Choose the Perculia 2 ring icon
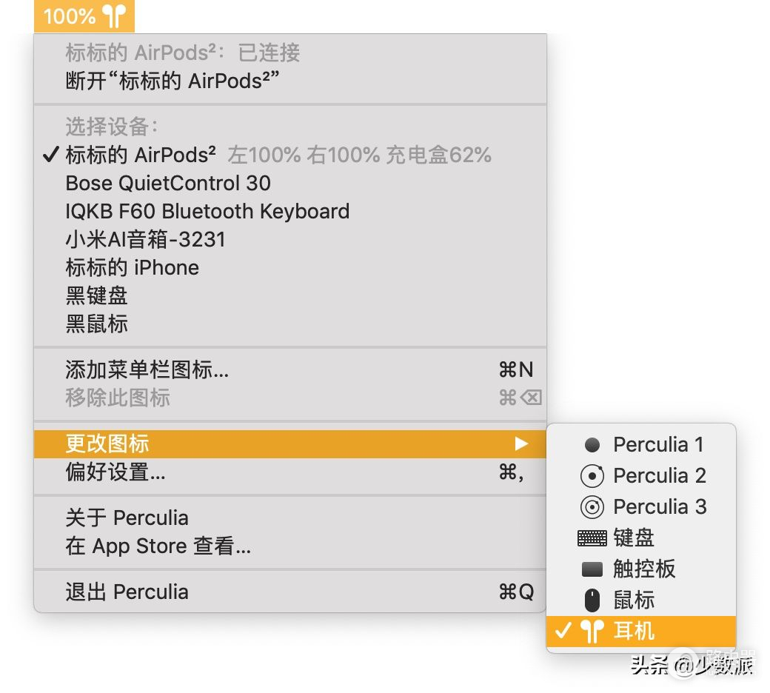770x693 pixels. click(x=641, y=475)
